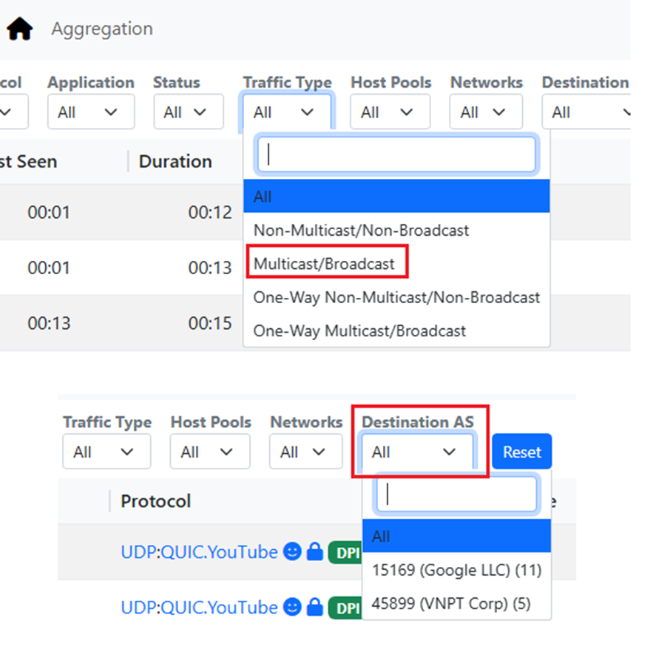Click search box in Destination AS dropdown

(456, 494)
